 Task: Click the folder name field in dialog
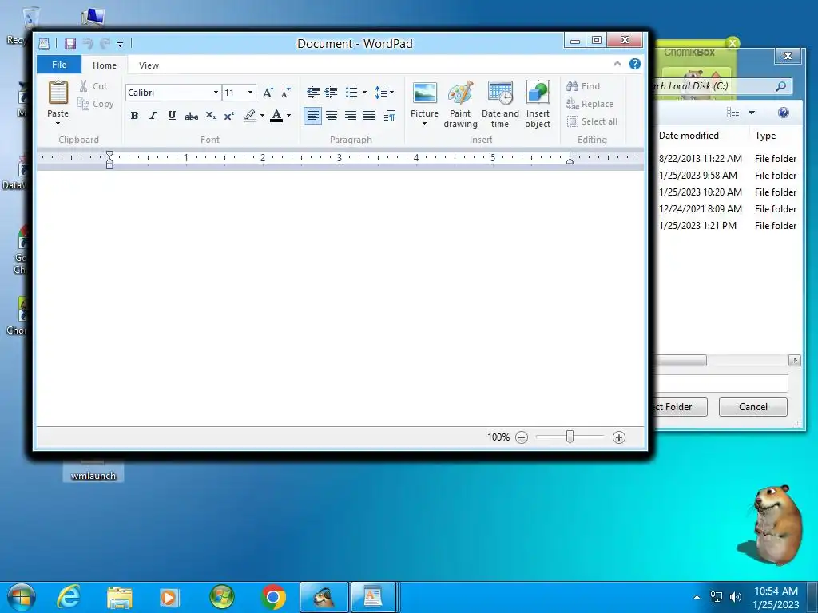(x=720, y=383)
